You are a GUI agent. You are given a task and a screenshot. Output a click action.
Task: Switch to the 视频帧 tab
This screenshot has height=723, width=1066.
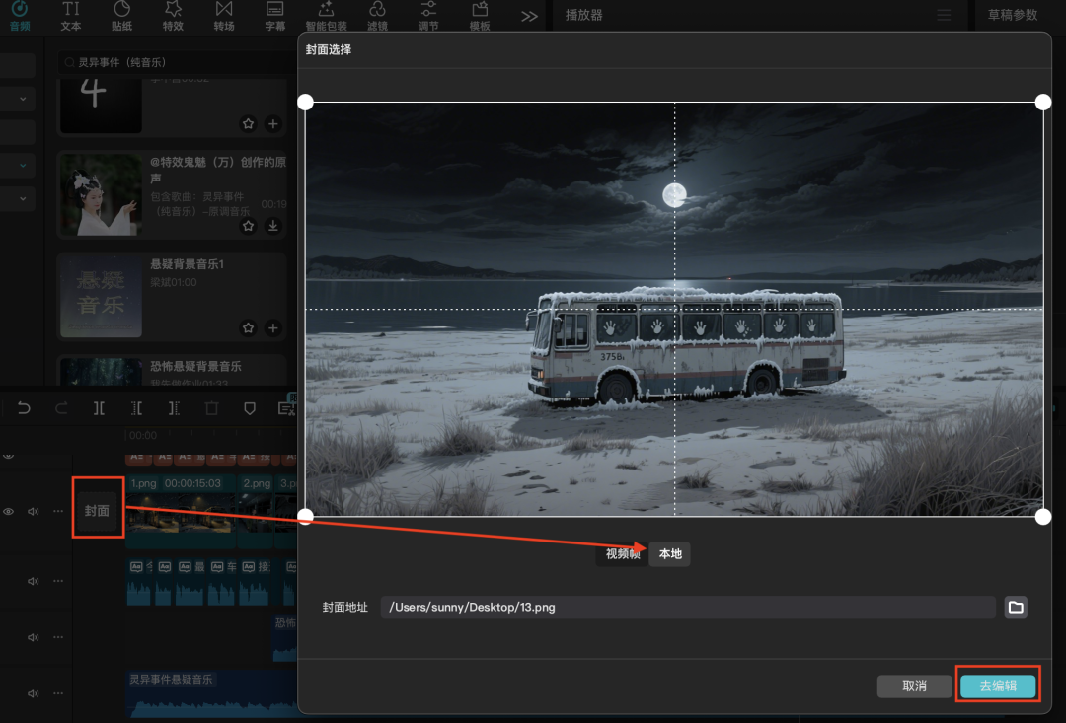tap(622, 554)
